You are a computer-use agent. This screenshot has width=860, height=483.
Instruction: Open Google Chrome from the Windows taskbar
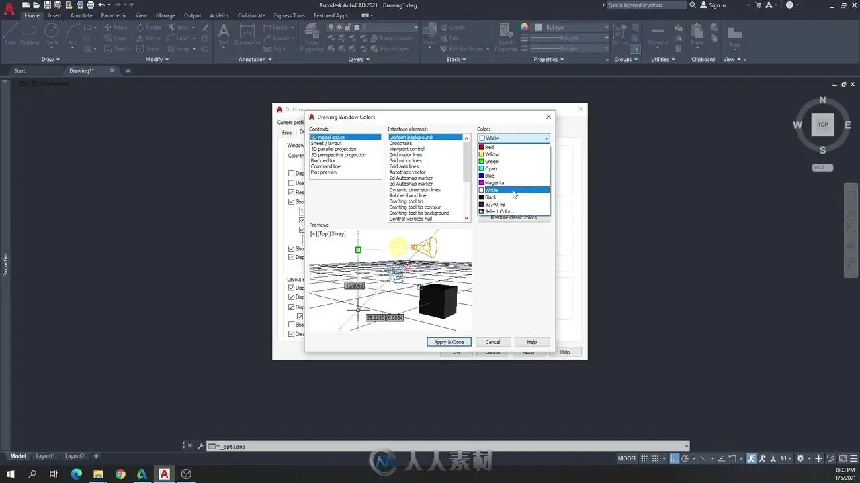pos(120,474)
